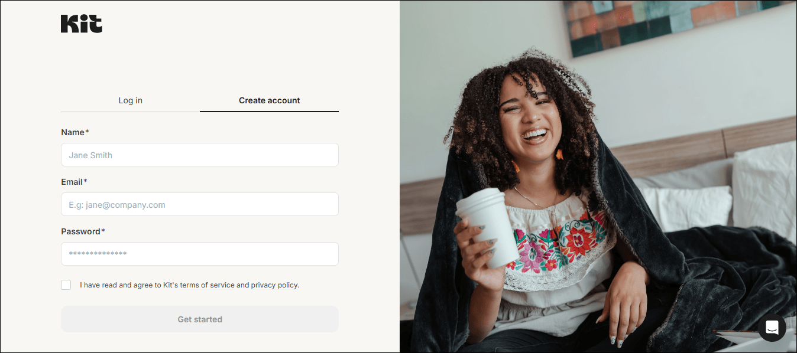797x353 pixels.
Task: Click the white coffee cup in the photo
Action: pos(488,227)
